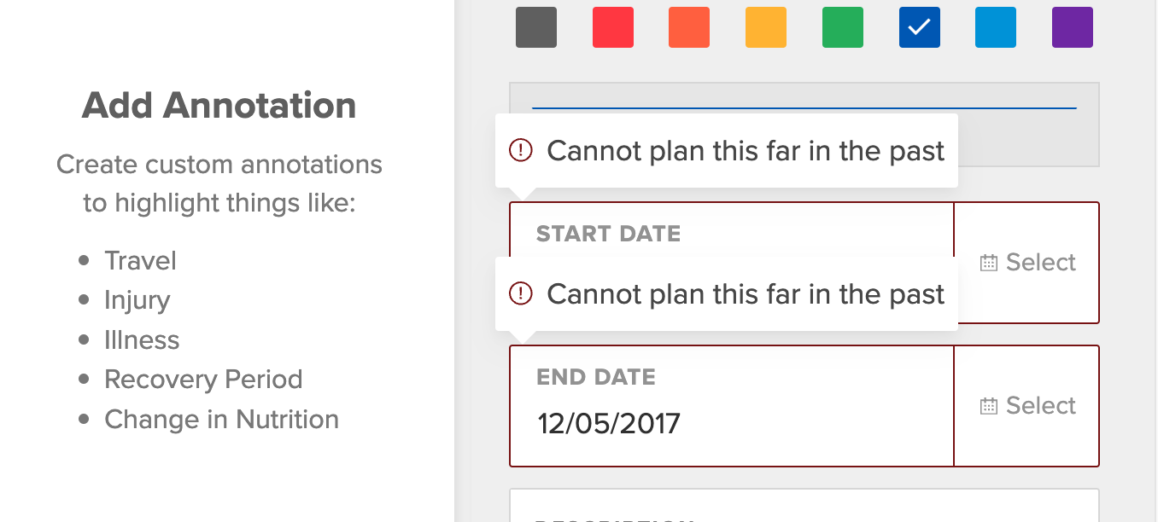
Task: Choose the green color swatch
Action: [843, 27]
